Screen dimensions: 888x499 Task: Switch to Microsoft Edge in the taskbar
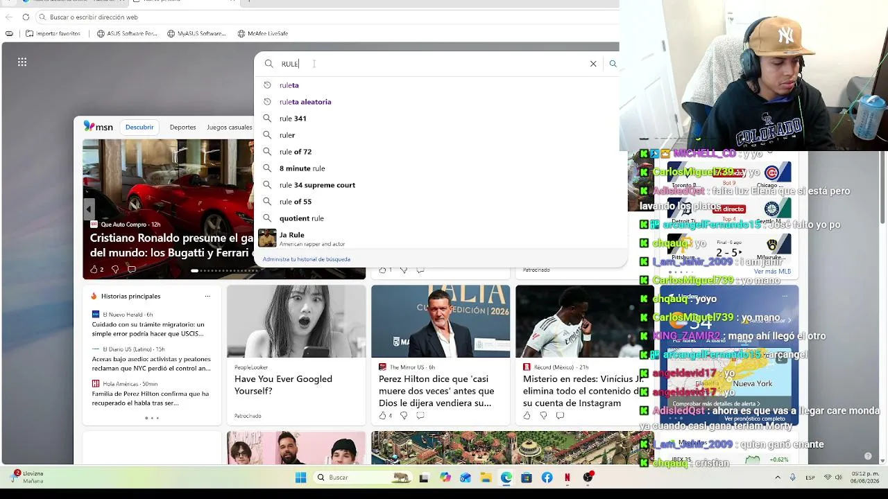[506, 478]
